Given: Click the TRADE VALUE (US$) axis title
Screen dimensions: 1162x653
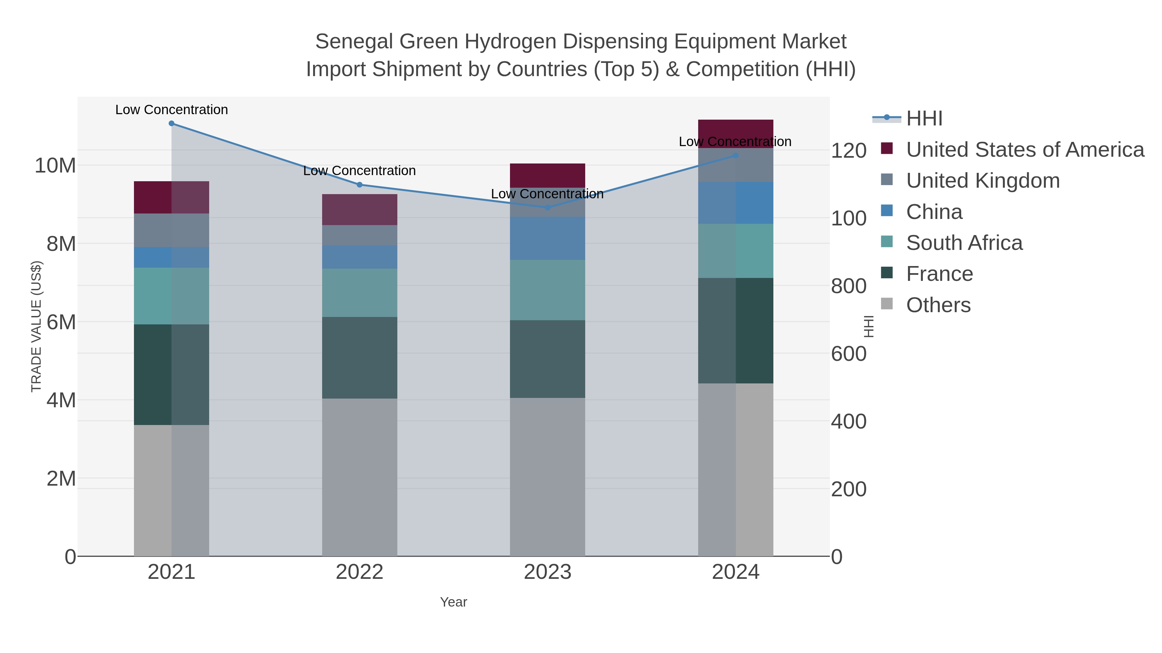Looking at the screenshot, I should (x=36, y=327).
